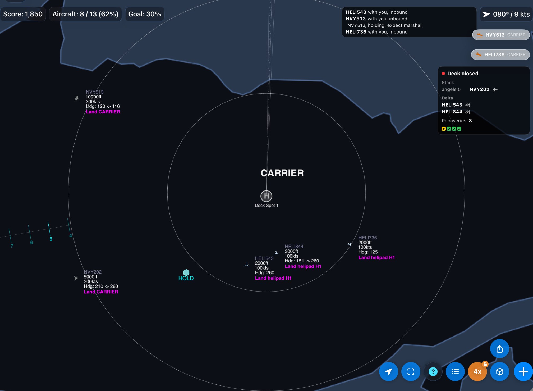
Task: Click approach distance marker 5
Action: pyautogui.click(x=51, y=239)
